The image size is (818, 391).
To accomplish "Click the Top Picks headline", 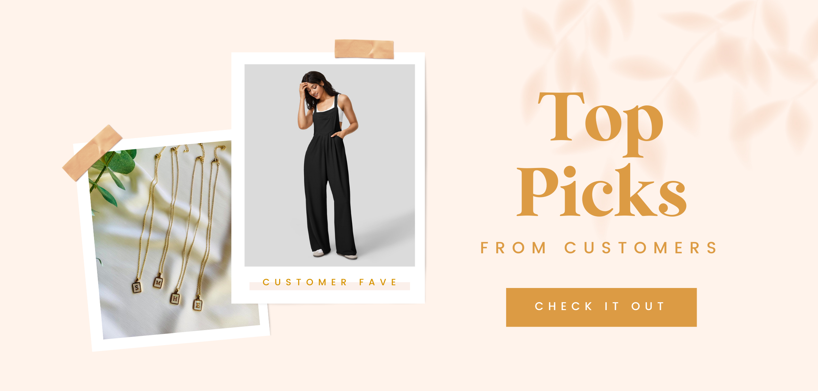I will tap(601, 155).
